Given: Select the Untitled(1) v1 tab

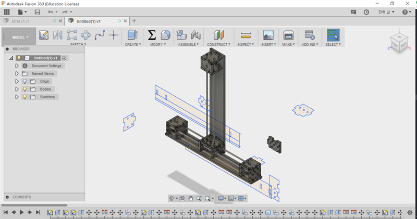Looking at the screenshot, I should point(89,21).
